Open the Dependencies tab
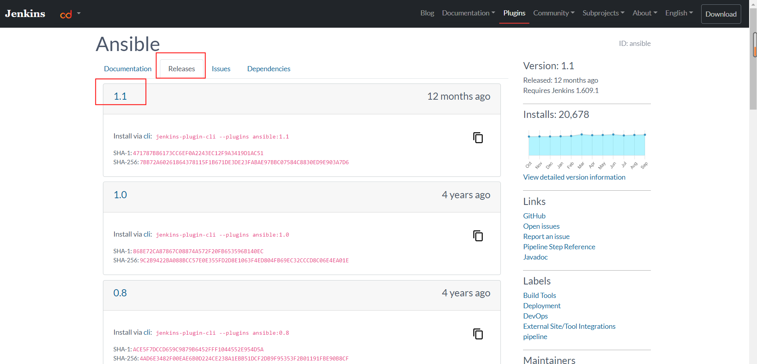Screen dimensions: 757x364 [268, 69]
